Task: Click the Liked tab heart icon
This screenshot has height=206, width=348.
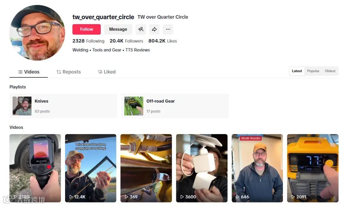Action: pyautogui.click(x=100, y=72)
